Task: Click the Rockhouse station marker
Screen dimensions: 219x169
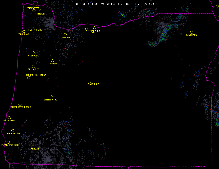Action: point(33,53)
